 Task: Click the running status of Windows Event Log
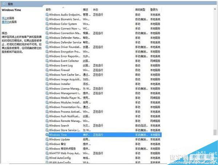(x=98, y=65)
